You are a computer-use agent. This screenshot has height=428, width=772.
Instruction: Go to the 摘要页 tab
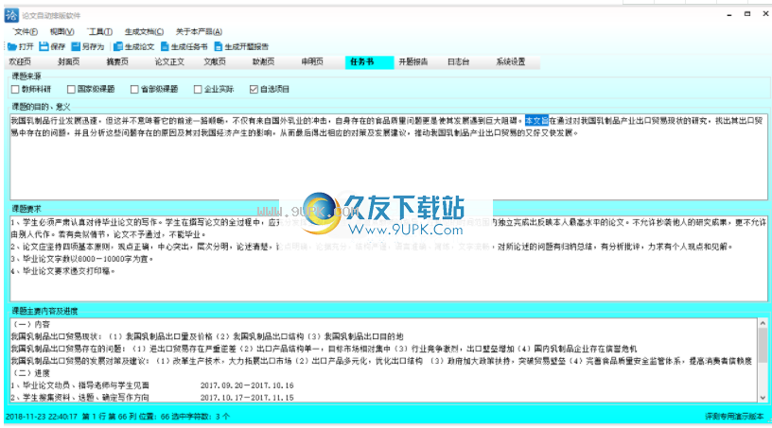tap(117, 62)
